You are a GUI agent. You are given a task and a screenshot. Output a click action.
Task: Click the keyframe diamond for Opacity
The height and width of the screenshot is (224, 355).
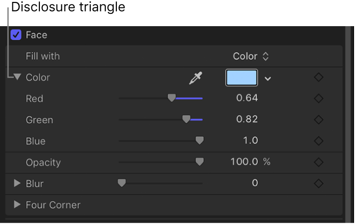[x=319, y=162]
